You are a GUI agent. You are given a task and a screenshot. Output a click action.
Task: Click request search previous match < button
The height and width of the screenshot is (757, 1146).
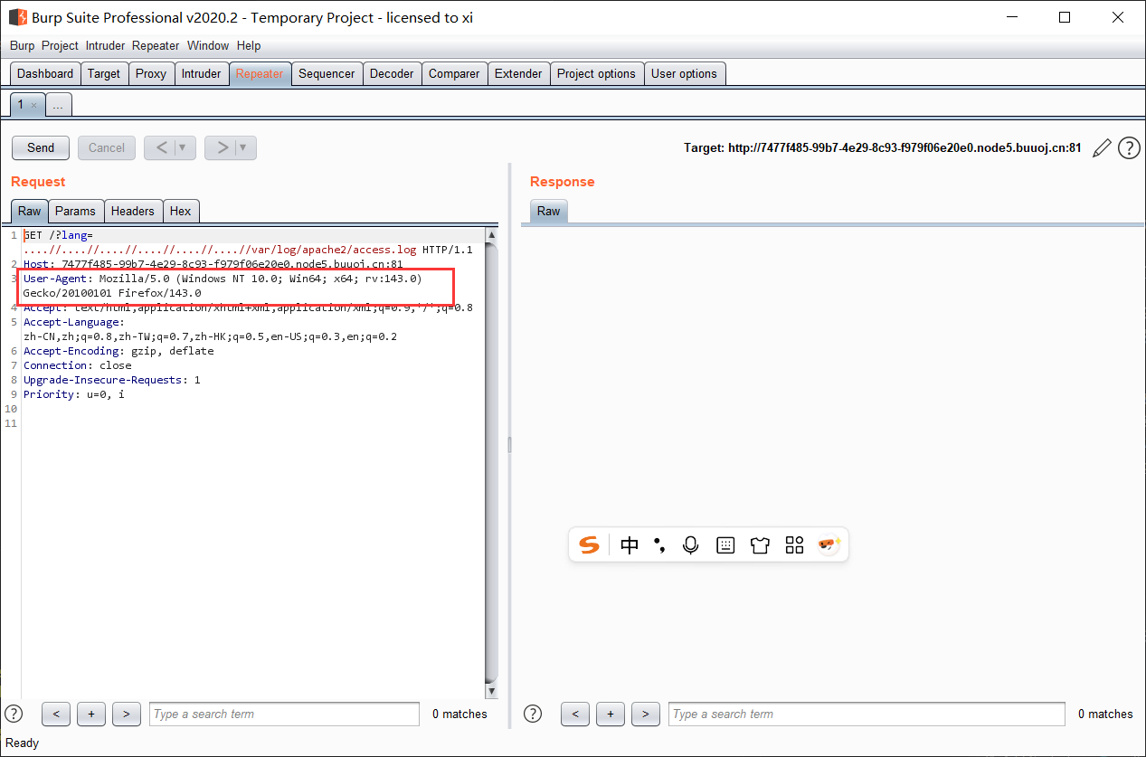coord(56,714)
